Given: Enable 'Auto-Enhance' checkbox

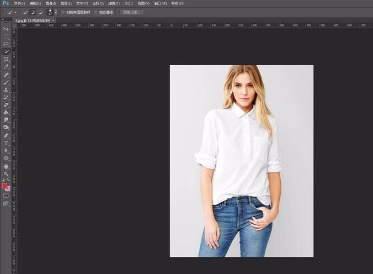Looking at the screenshot, I should (x=95, y=12).
